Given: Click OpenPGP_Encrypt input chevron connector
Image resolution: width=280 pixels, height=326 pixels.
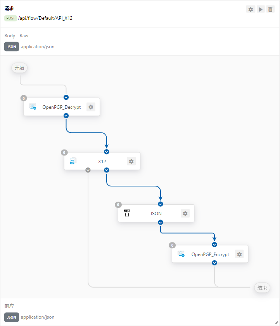Looking at the screenshot, I should (214, 244).
